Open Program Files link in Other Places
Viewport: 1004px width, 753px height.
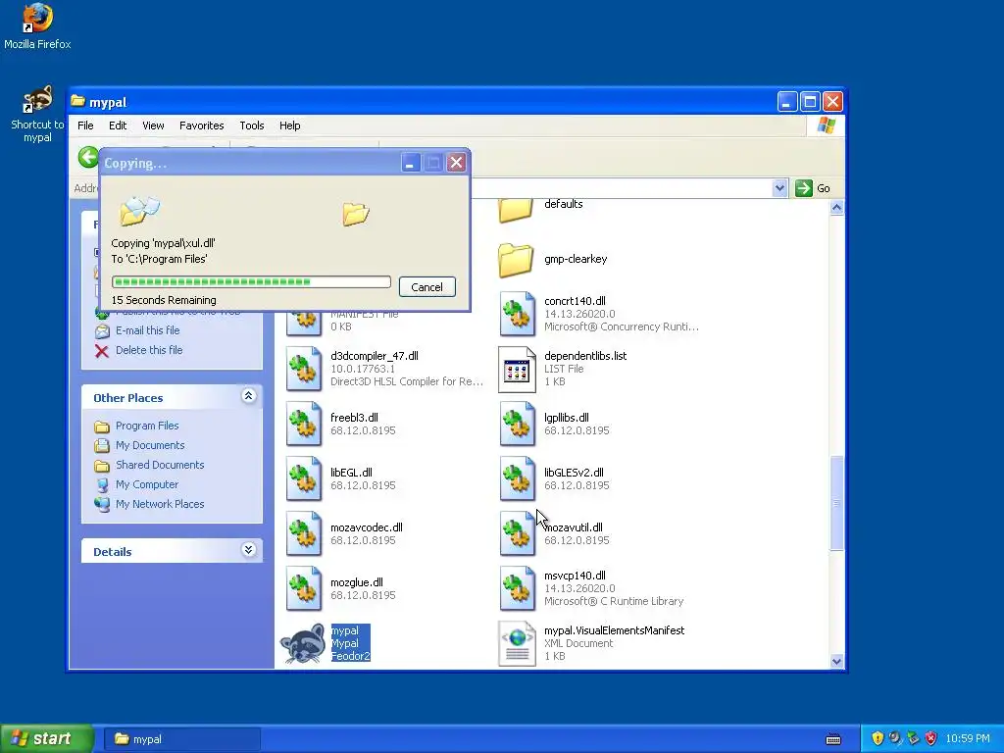(x=147, y=426)
